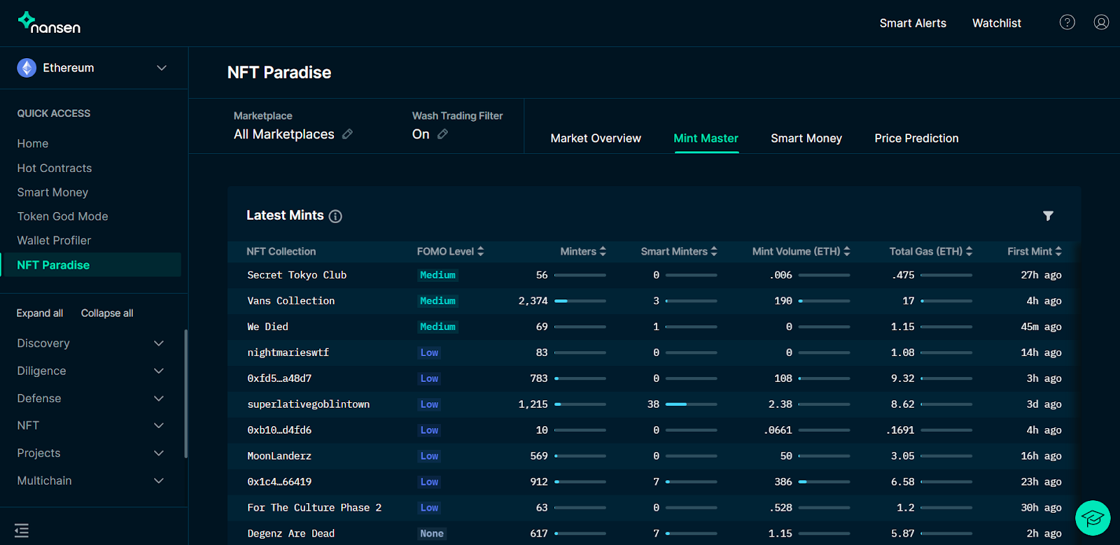Click superlativegoblintown Smart Minters bar
The width and height of the screenshot is (1120, 545).
coord(691,404)
